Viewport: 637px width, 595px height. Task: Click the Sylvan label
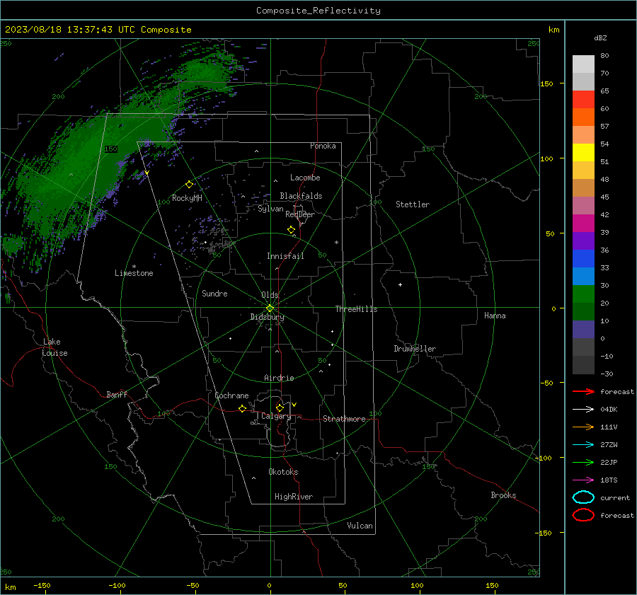tap(270, 209)
